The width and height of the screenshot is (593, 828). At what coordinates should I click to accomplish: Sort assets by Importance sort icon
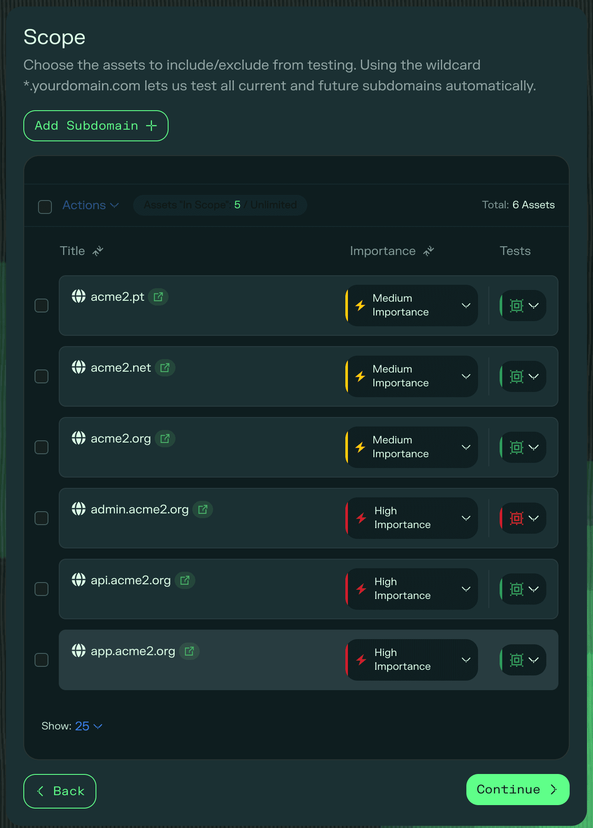428,251
